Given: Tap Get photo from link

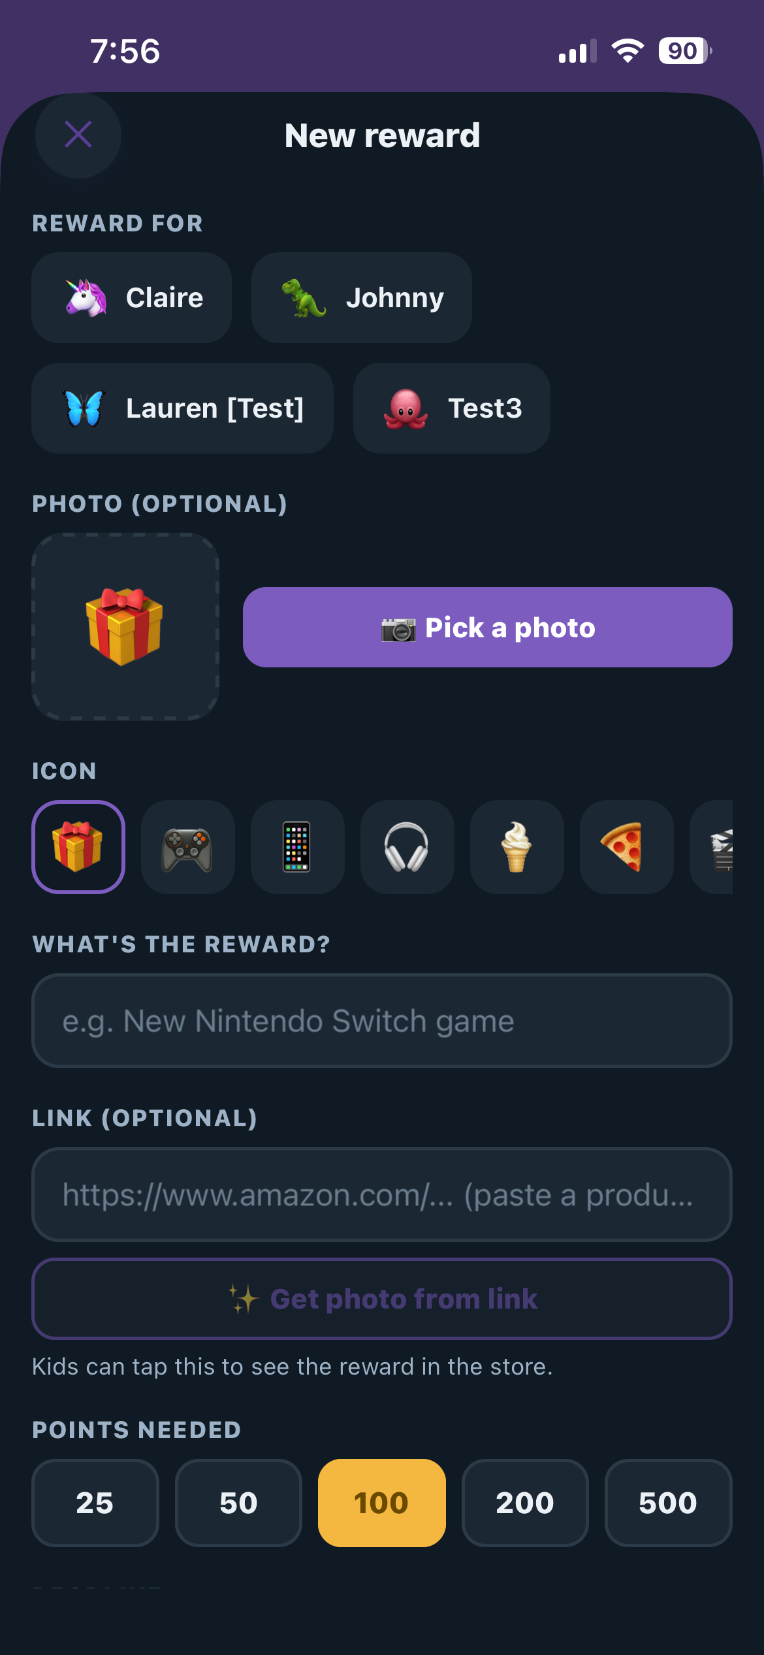Looking at the screenshot, I should (382, 1299).
